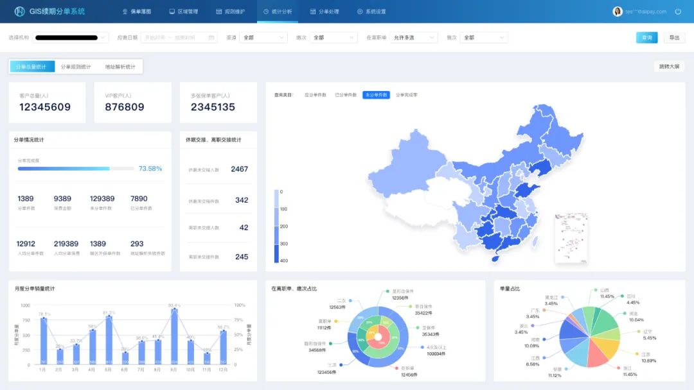Click the 400 level on map color legend

276,254
